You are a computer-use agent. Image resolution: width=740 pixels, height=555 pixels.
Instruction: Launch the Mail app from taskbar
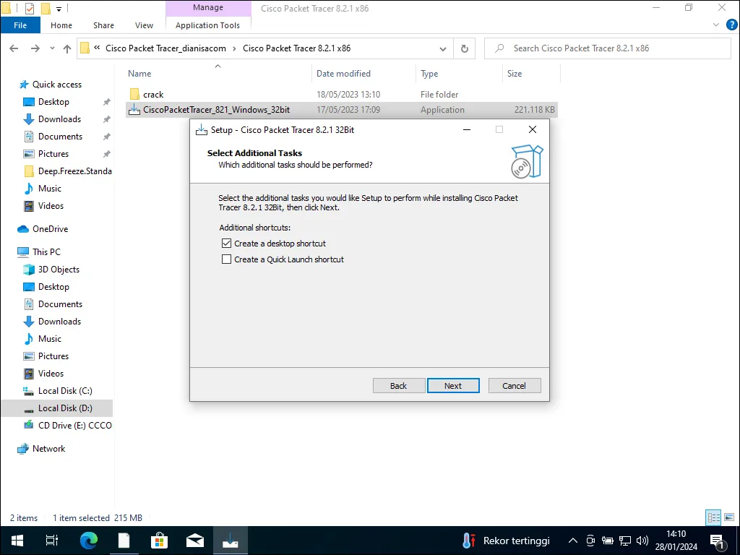(194, 541)
